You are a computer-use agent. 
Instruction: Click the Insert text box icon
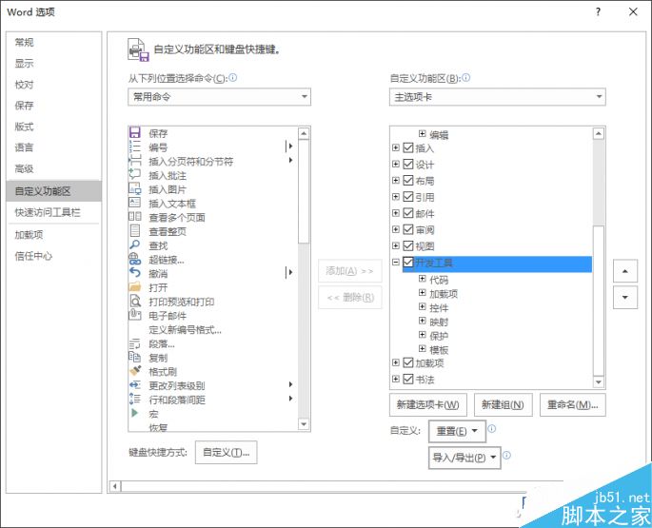[135, 203]
